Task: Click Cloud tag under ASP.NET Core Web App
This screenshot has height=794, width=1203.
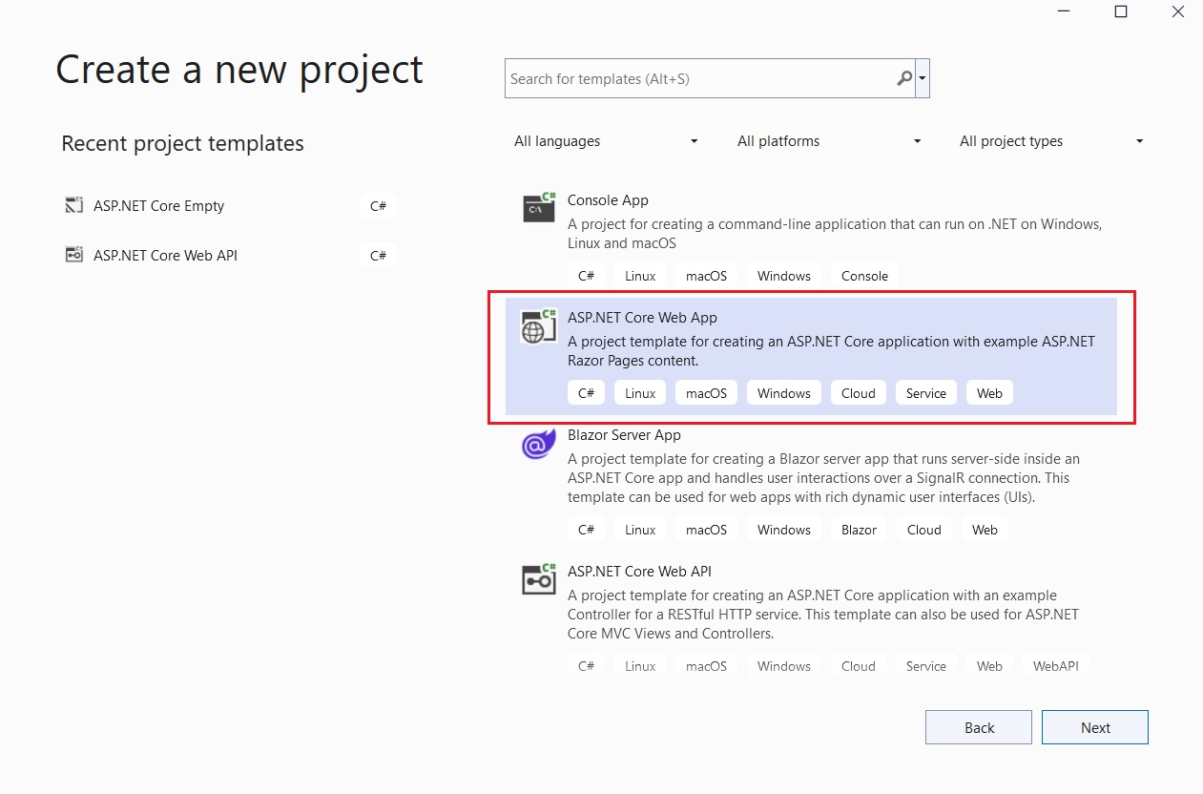Action: pyautogui.click(x=859, y=393)
